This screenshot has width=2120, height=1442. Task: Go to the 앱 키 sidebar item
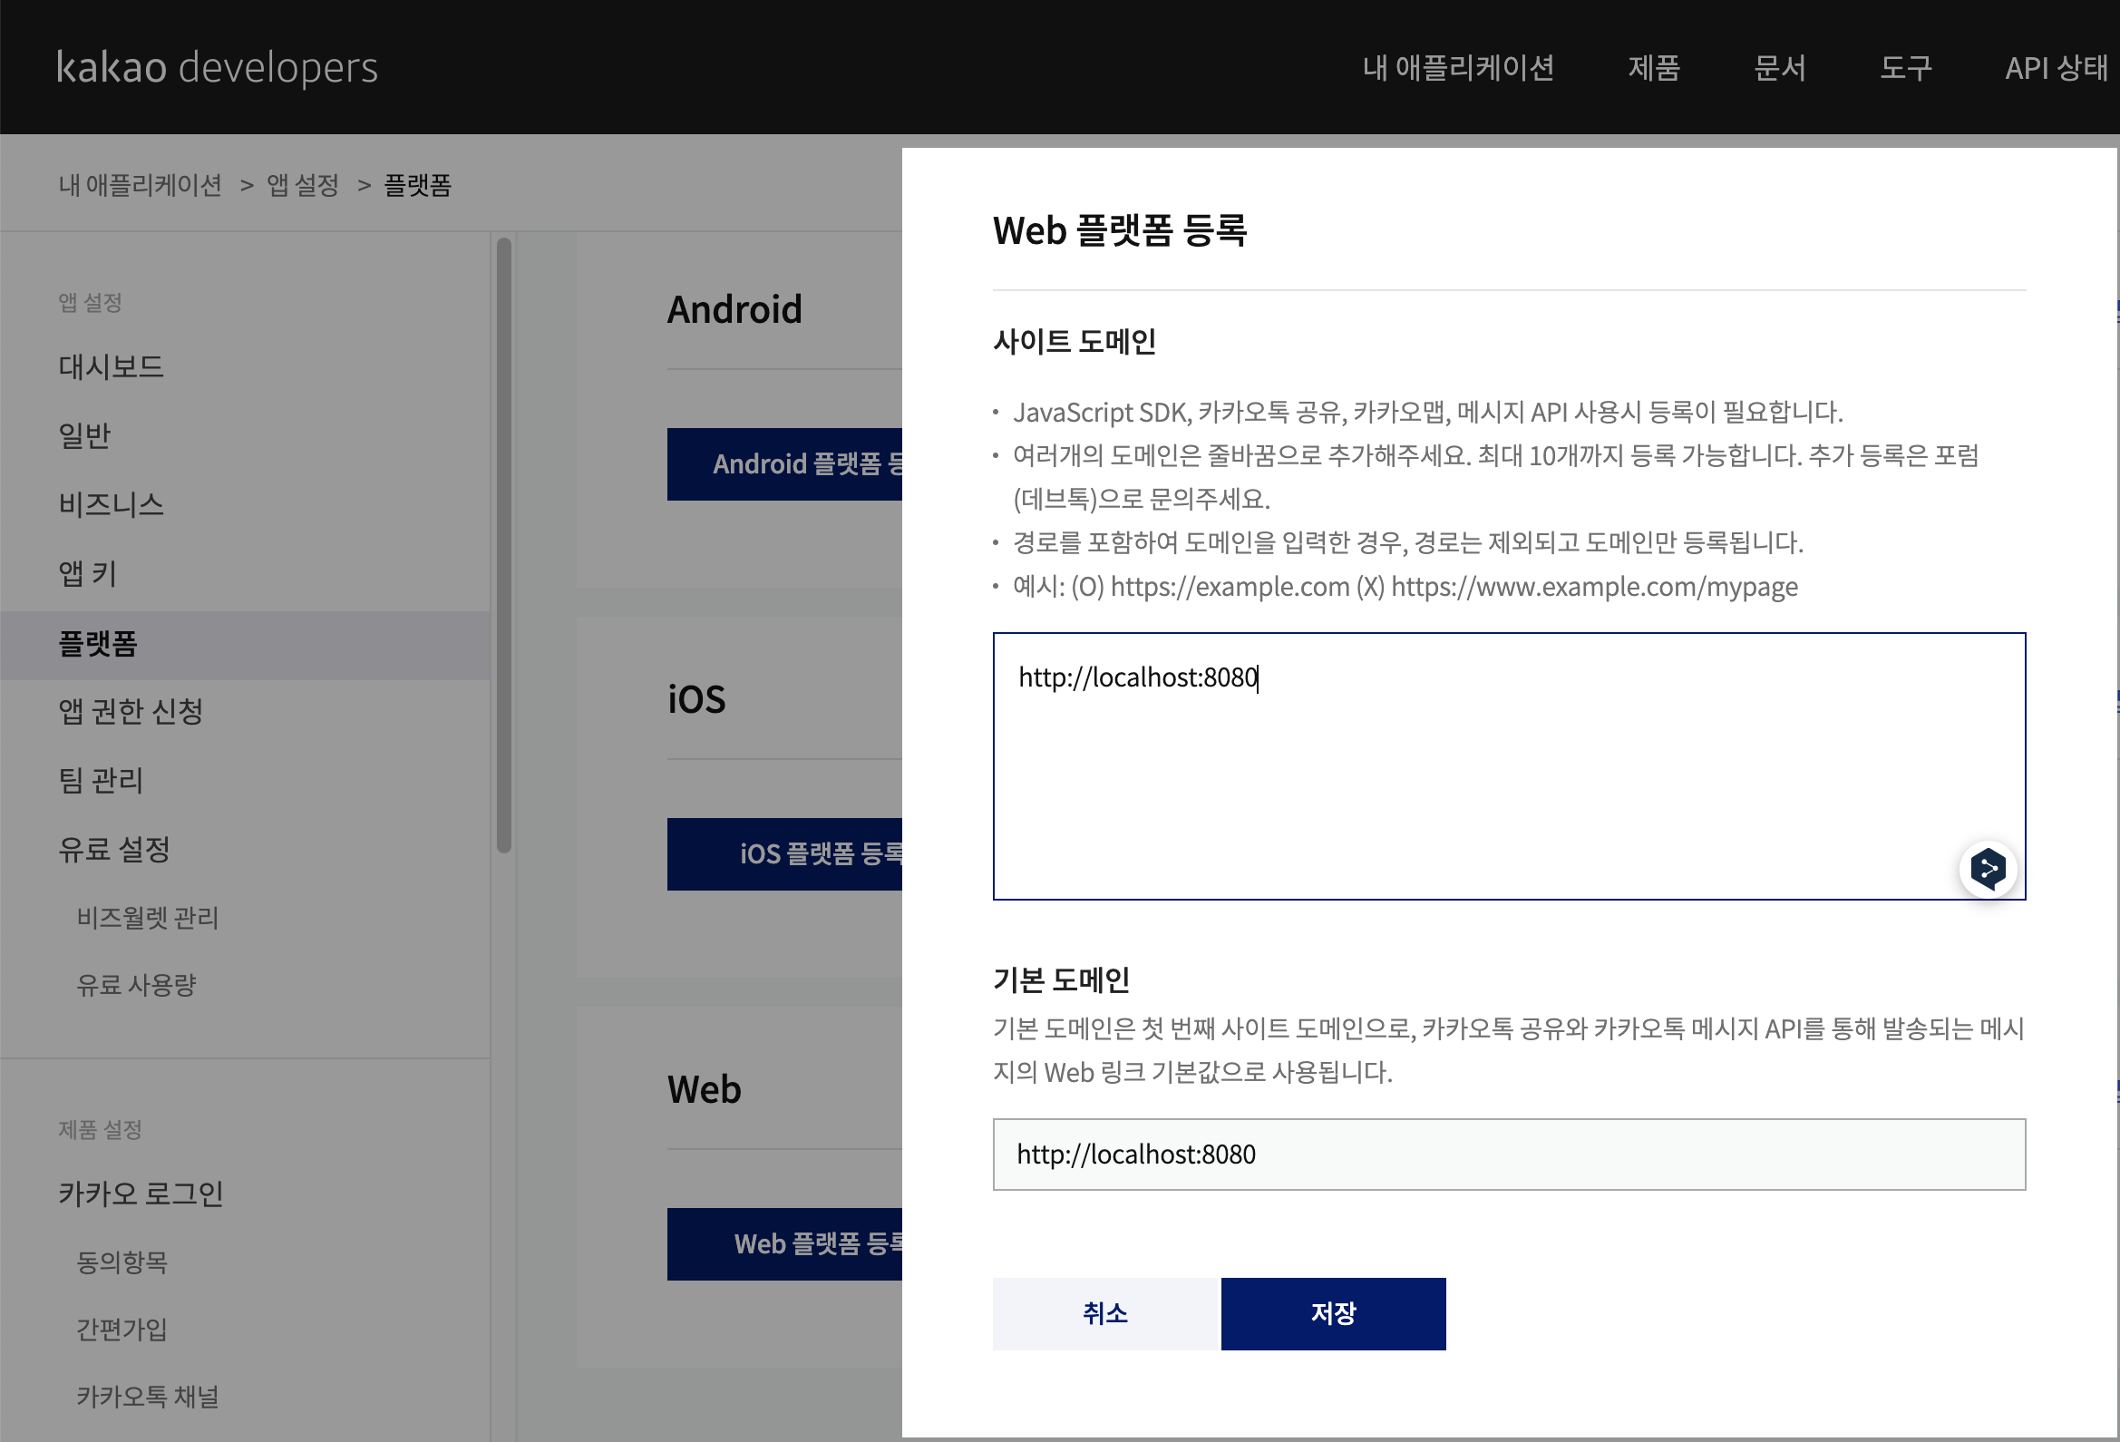pyautogui.click(x=88, y=573)
